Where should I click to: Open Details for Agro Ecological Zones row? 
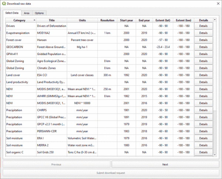(203, 61)
